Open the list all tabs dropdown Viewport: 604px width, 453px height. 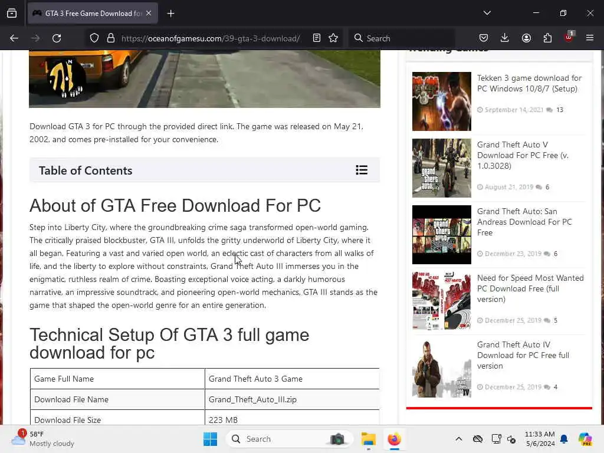487,13
